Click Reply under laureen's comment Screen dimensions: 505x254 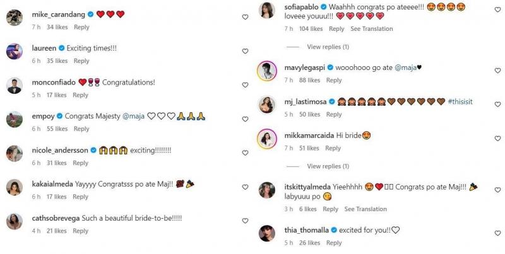coord(81,61)
